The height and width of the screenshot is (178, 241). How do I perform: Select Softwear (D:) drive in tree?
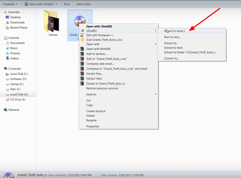pyautogui.click(x=18, y=79)
